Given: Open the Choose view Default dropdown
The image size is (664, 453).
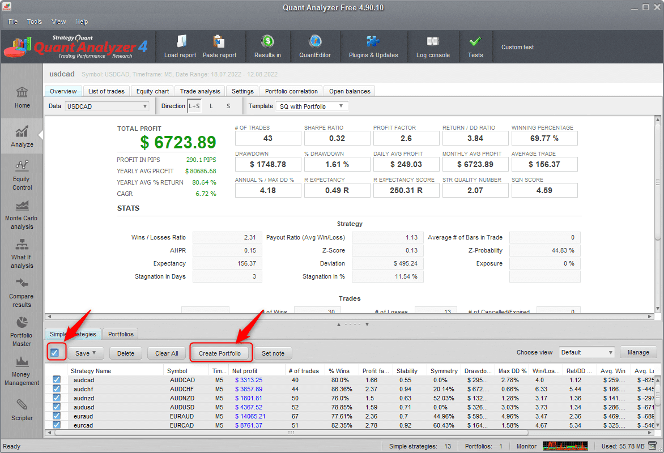Looking at the screenshot, I should coord(586,352).
